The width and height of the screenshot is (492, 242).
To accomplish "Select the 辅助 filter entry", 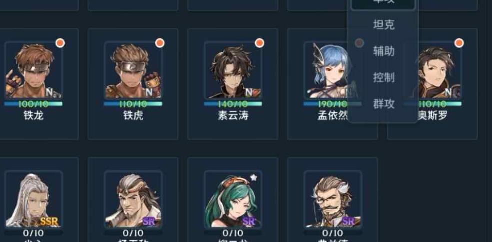I will pos(383,51).
